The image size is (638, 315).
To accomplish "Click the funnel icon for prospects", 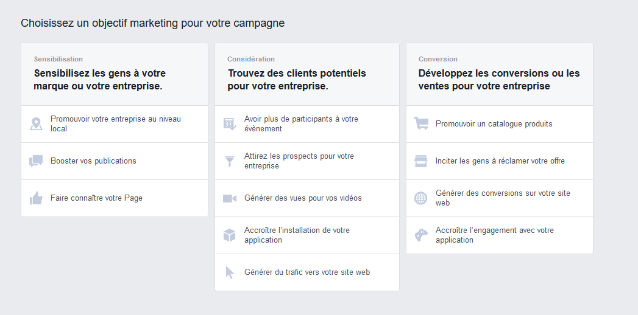I will [230, 161].
